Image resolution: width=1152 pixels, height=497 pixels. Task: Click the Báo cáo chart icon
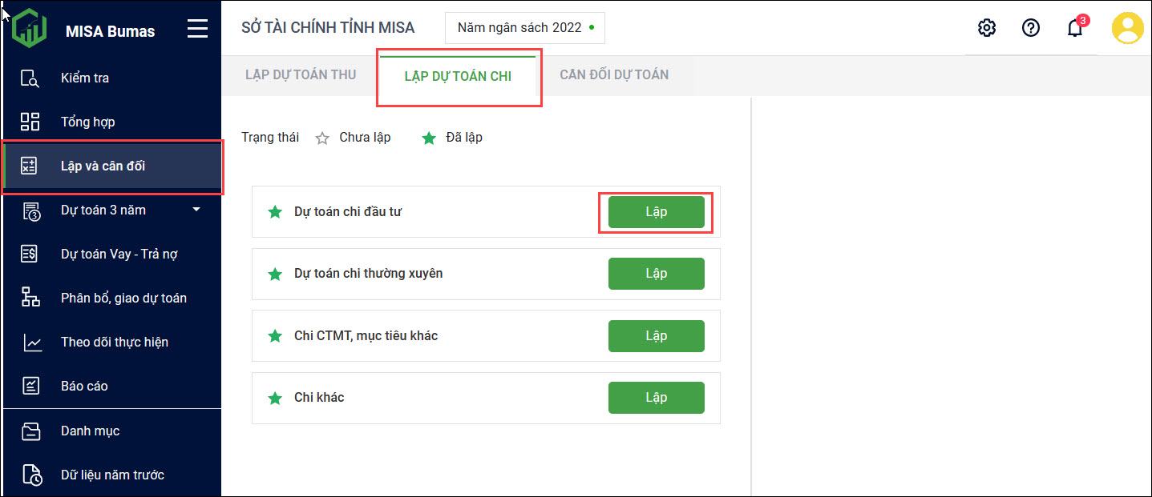click(30, 386)
